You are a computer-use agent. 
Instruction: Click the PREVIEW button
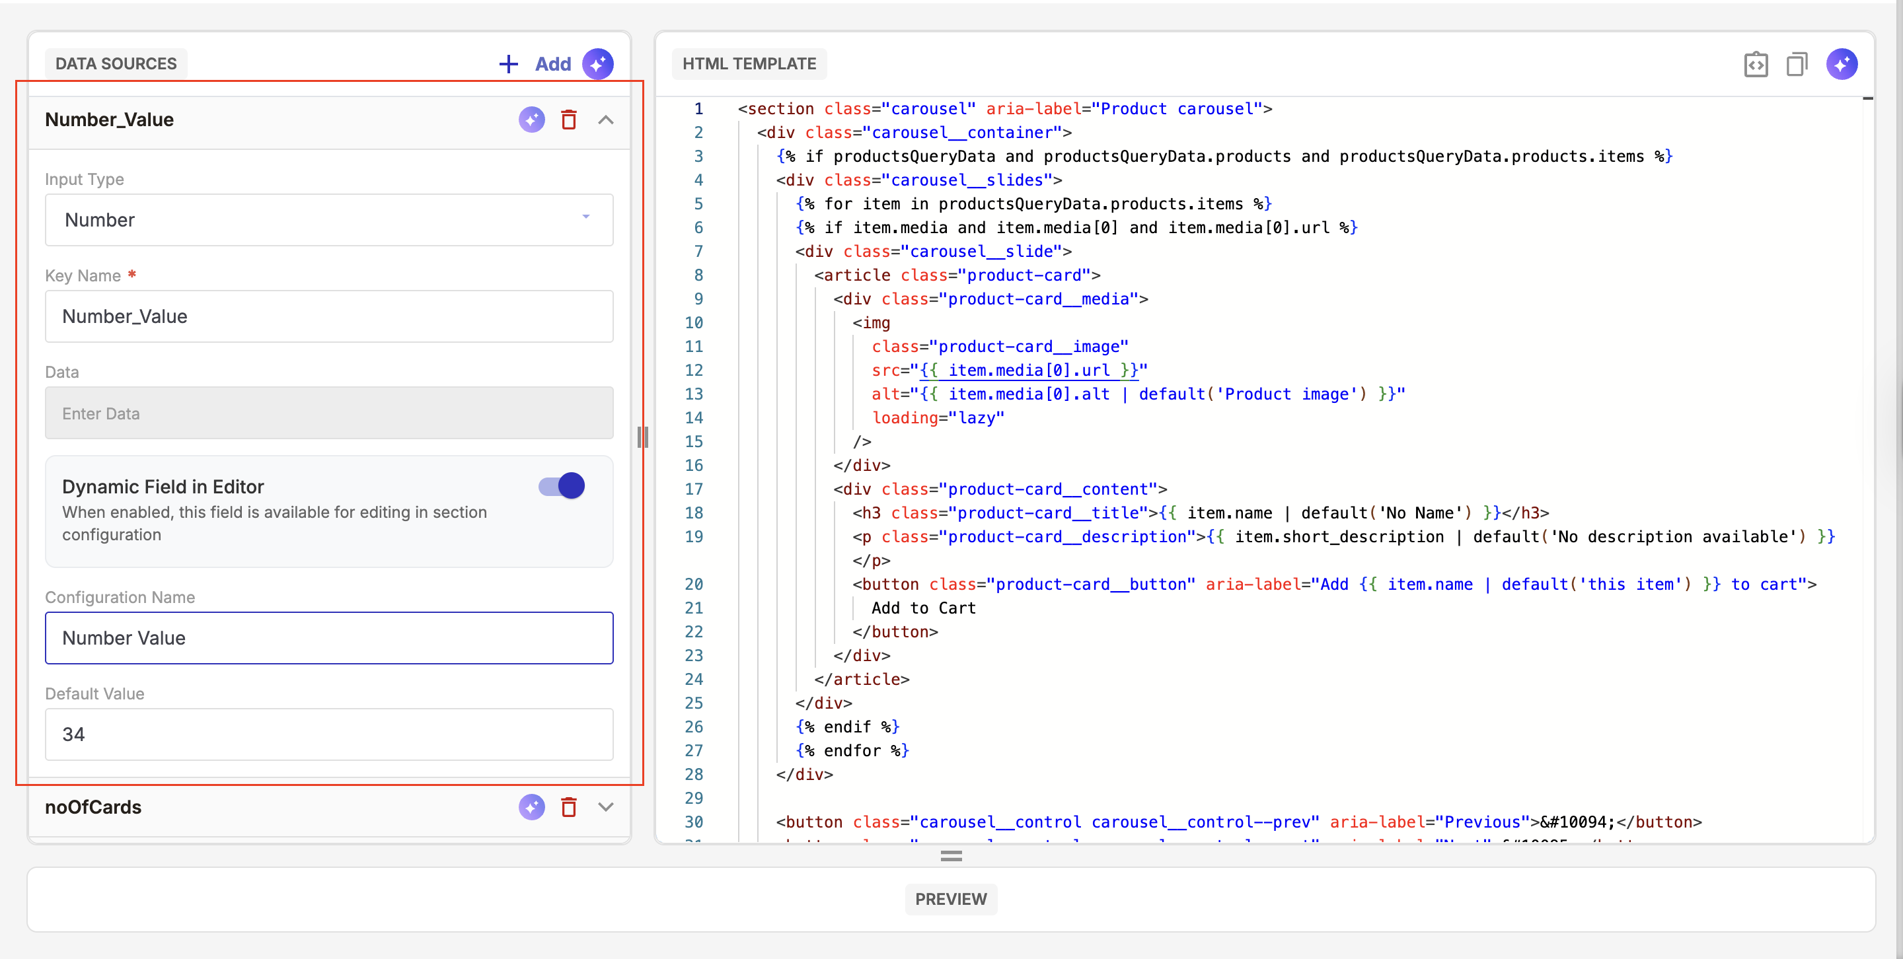(x=950, y=899)
